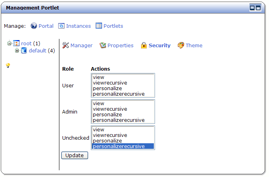
Task: Click the lightbulb hint icon
Action: coord(8,65)
